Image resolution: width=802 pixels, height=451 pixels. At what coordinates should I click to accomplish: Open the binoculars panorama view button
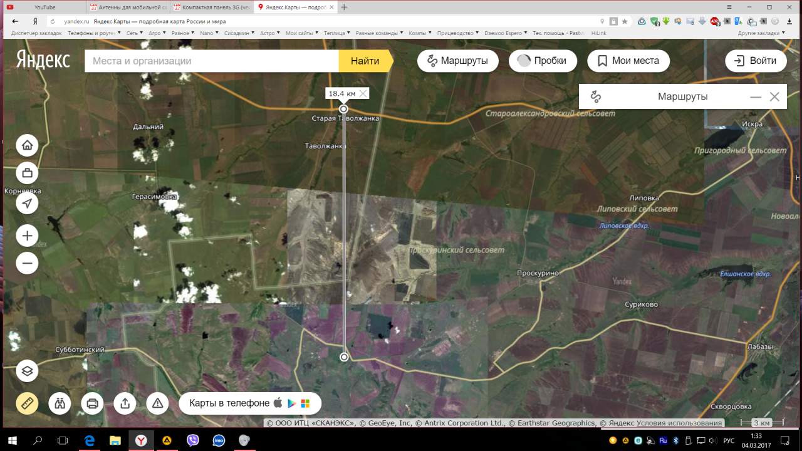(60, 403)
